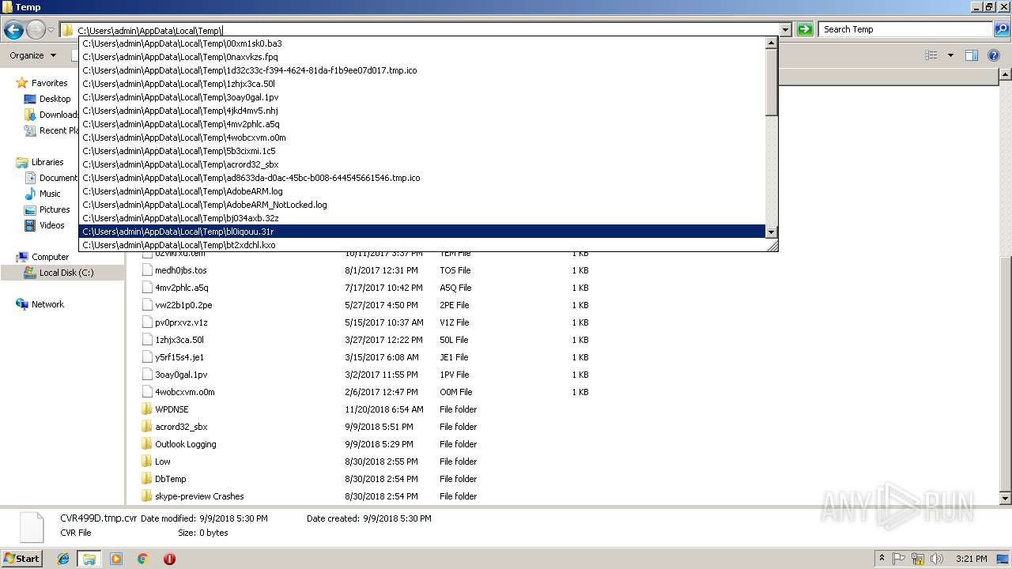Open the Help question mark icon

pos(995,55)
